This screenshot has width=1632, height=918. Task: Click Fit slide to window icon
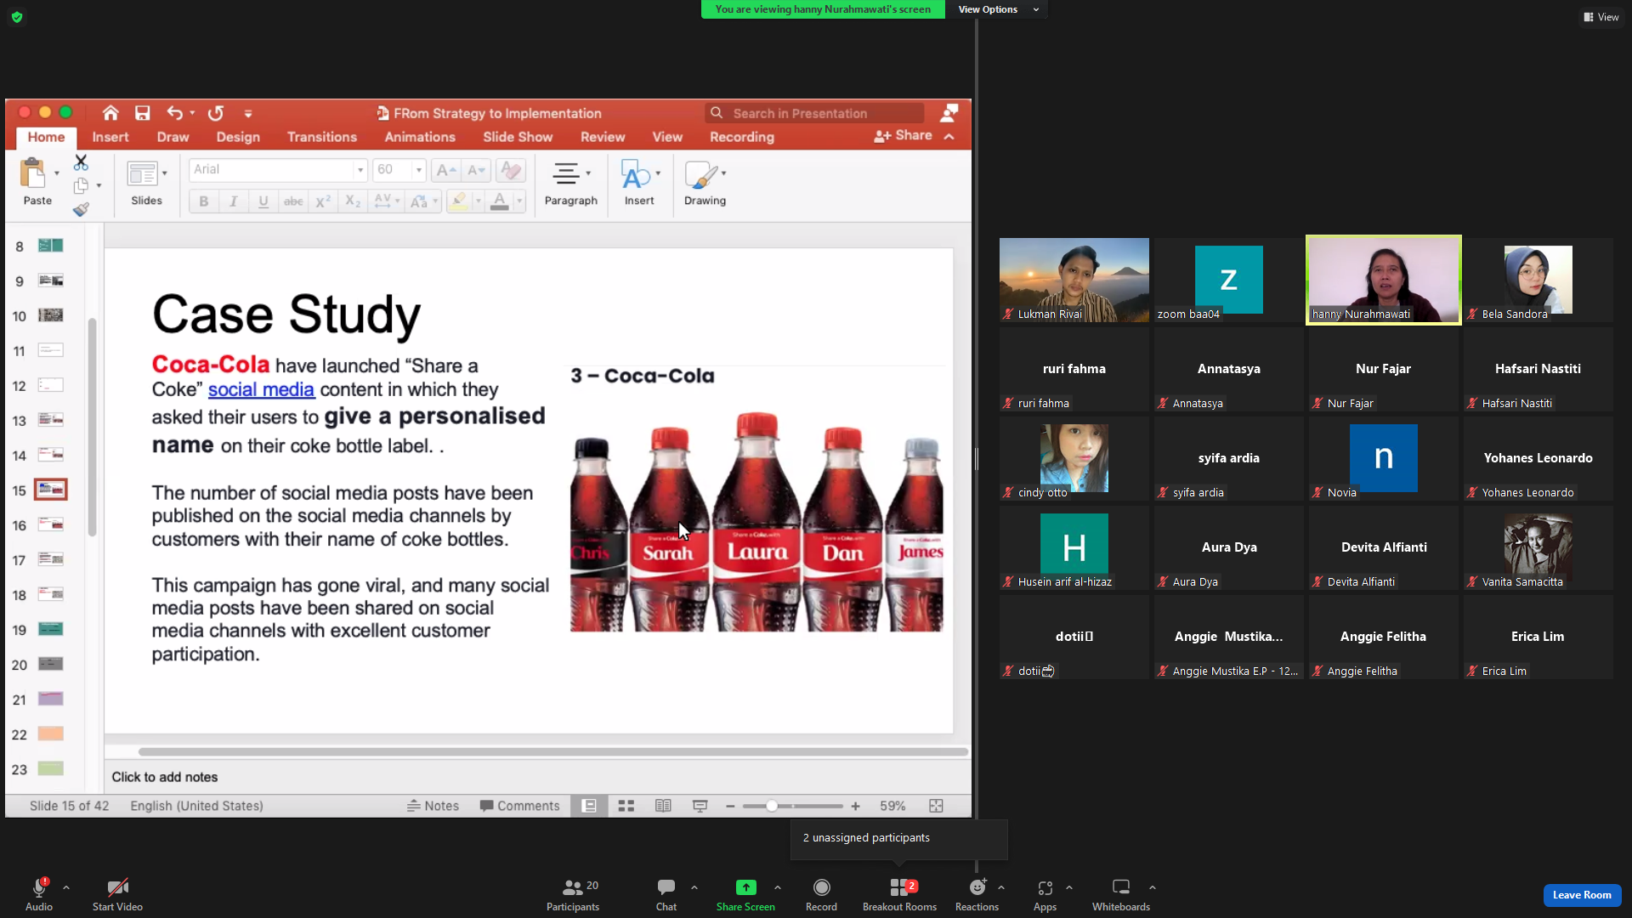[x=937, y=806]
